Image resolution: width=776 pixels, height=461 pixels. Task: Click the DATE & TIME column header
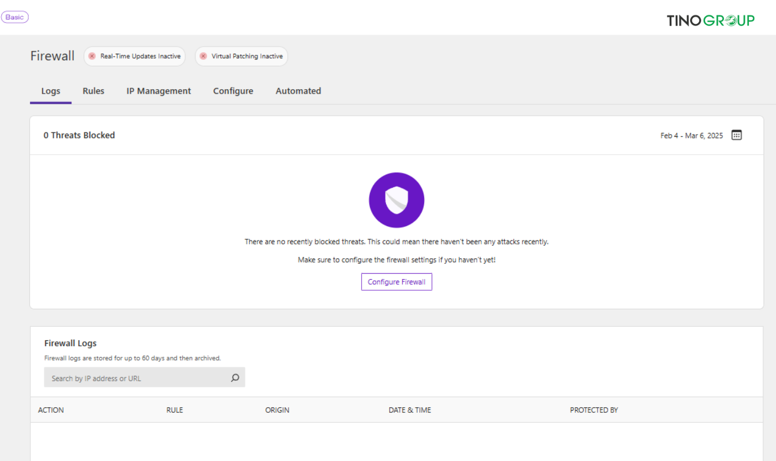click(410, 410)
